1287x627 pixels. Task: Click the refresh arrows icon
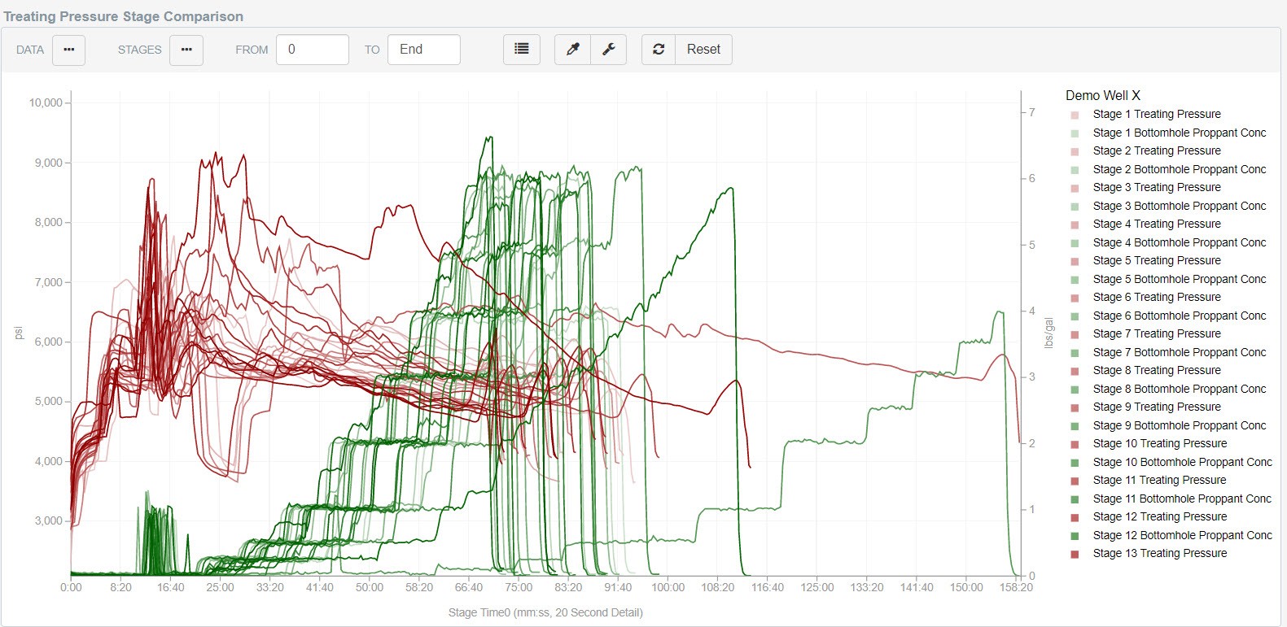tap(659, 50)
